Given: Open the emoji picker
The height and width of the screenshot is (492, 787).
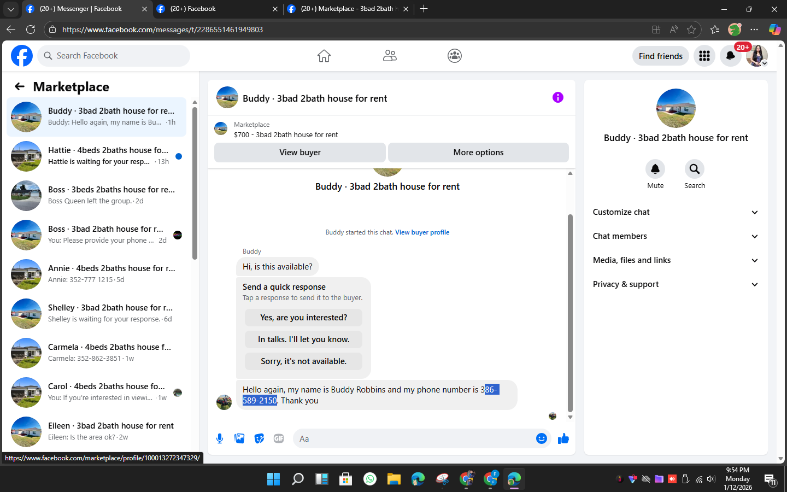Looking at the screenshot, I should pos(542,438).
